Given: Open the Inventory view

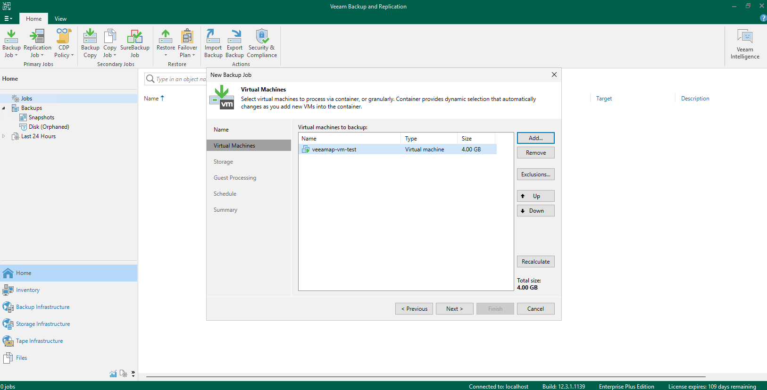Looking at the screenshot, I should tap(69, 290).
